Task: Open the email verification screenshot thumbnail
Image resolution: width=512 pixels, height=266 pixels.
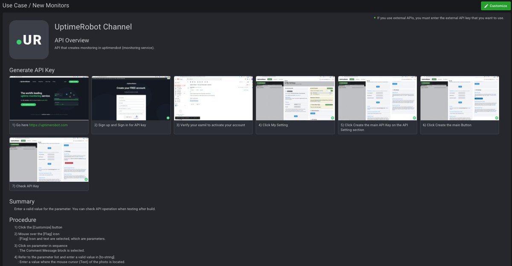Action: [x=213, y=98]
